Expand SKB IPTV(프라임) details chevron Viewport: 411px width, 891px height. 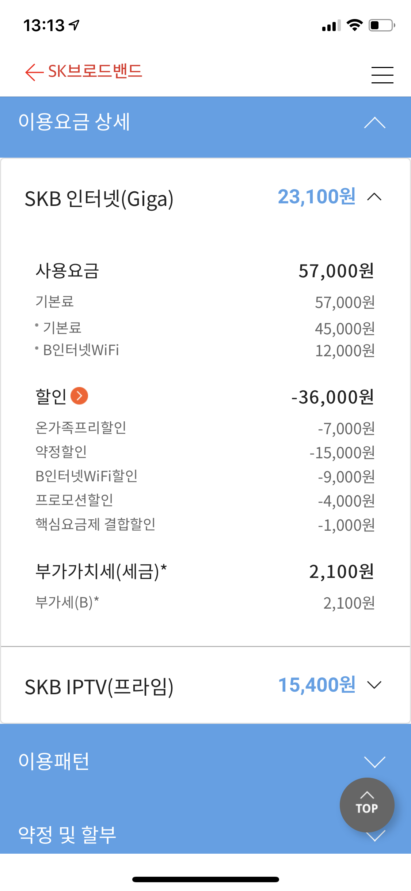[374, 685]
